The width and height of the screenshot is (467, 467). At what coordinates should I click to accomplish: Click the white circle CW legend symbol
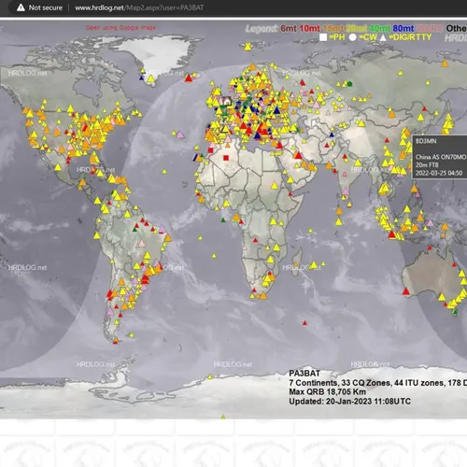[352, 37]
